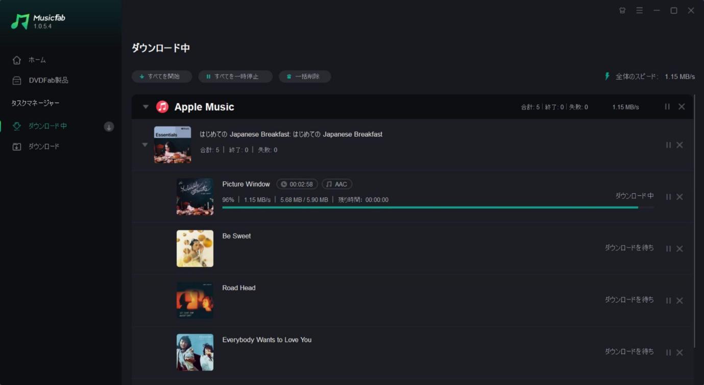704x385 pixels.
Task: Click the Road Head album art
Action: 195,300
